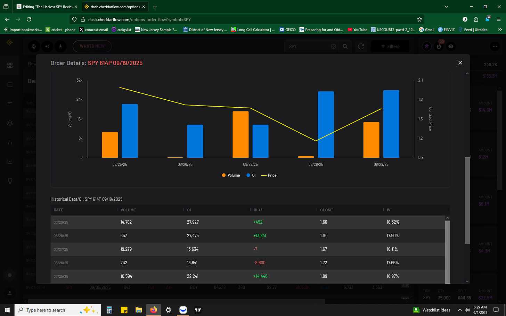Click the taskbar calculator icon
This screenshot has height=316, width=506.
coord(109,310)
